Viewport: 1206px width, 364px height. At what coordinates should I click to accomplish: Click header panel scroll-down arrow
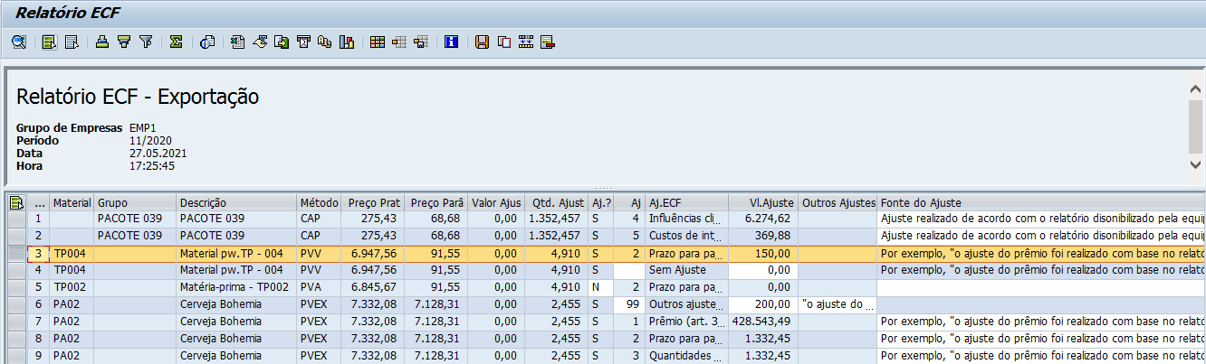point(1197,163)
